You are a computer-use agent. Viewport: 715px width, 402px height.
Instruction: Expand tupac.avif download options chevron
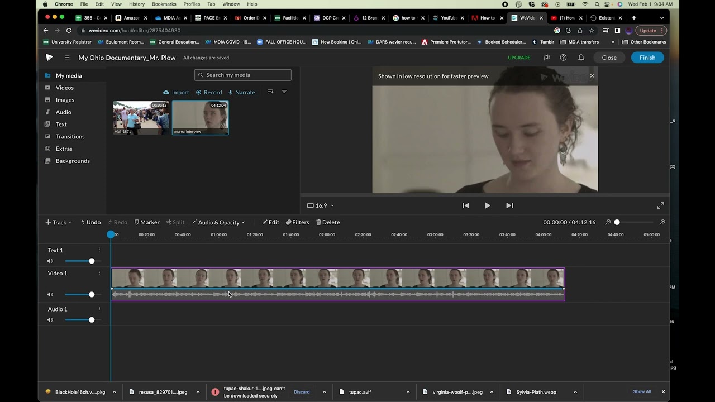pyautogui.click(x=408, y=392)
